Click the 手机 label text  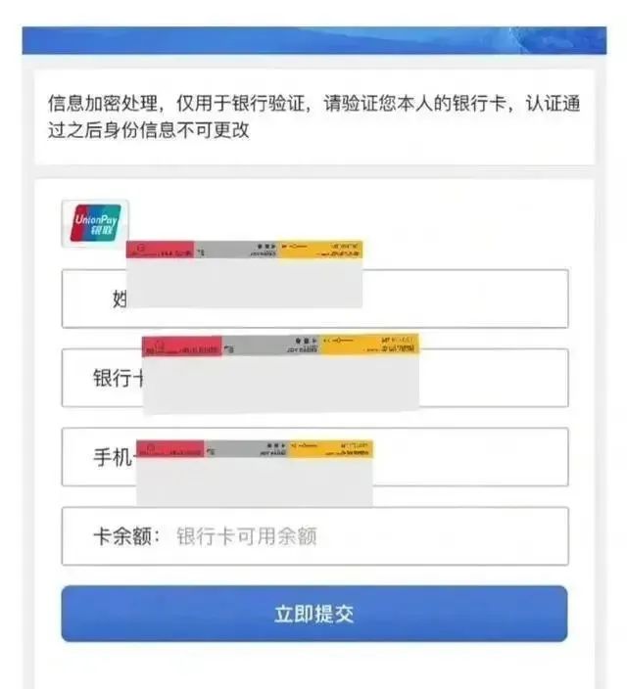click(x=112, y=457)
